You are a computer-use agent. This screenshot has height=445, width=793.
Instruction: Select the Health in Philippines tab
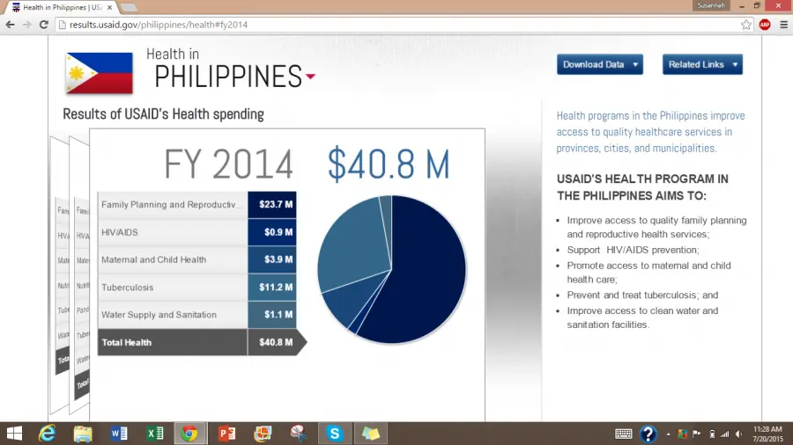[61, 8]
